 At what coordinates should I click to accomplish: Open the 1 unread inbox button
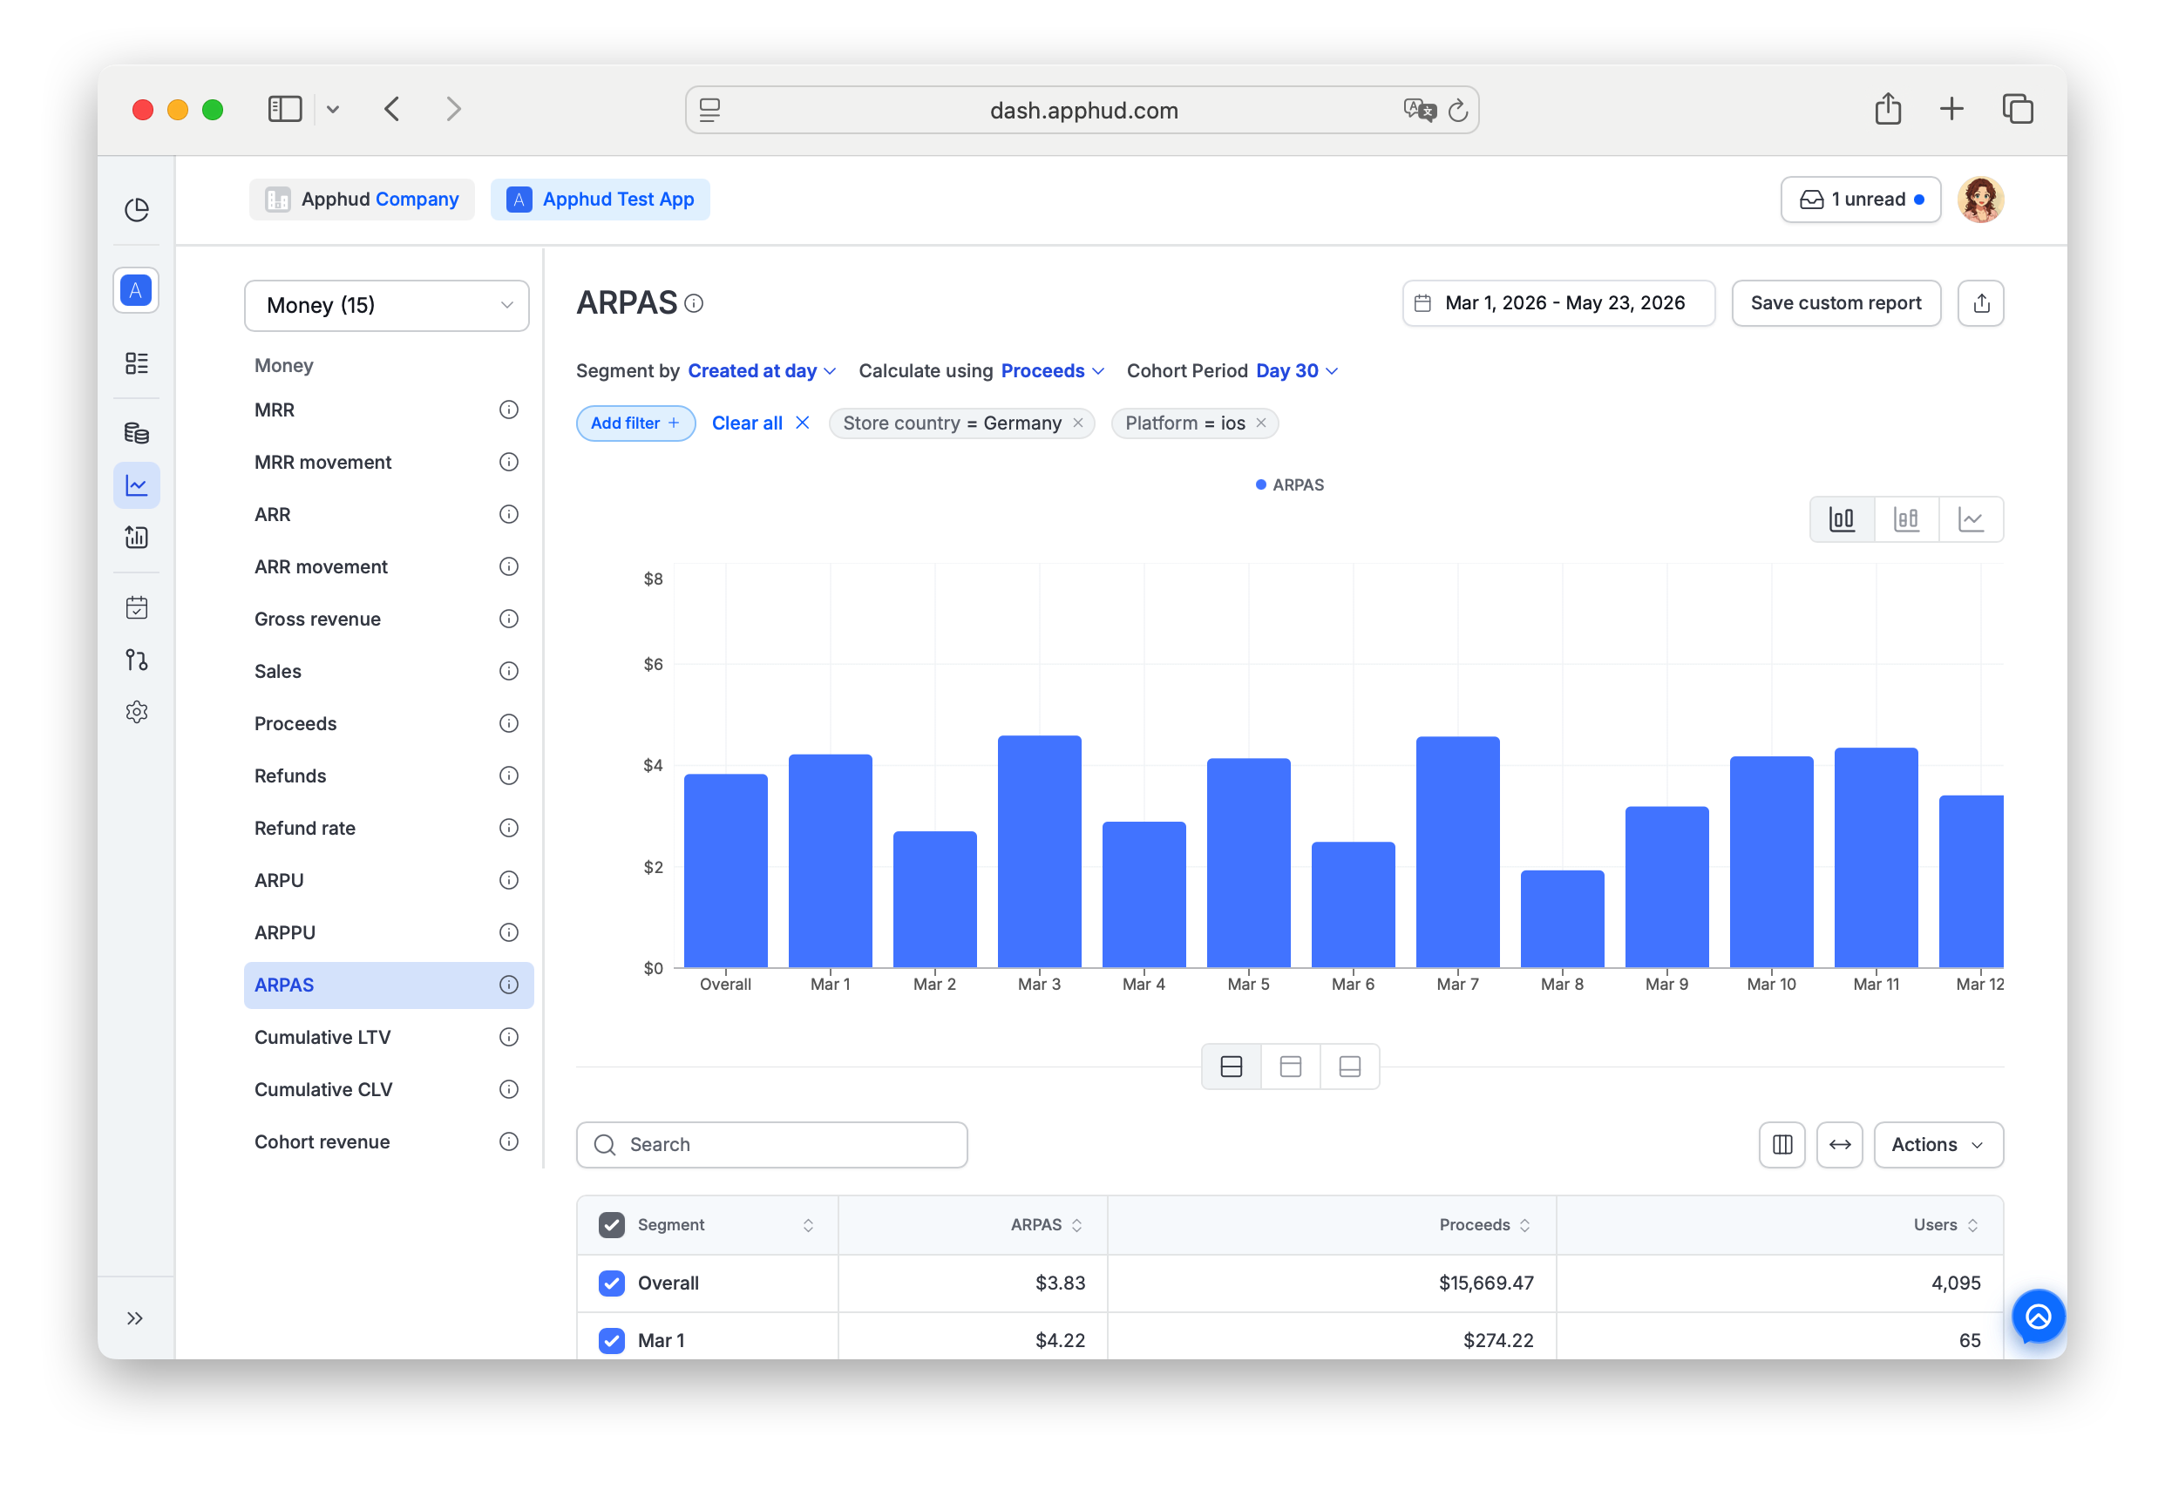pyautogui.click(x=1861, y=200)
